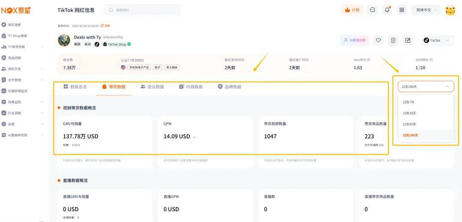Open the 简体中文 language dropdown

[426, 10]
